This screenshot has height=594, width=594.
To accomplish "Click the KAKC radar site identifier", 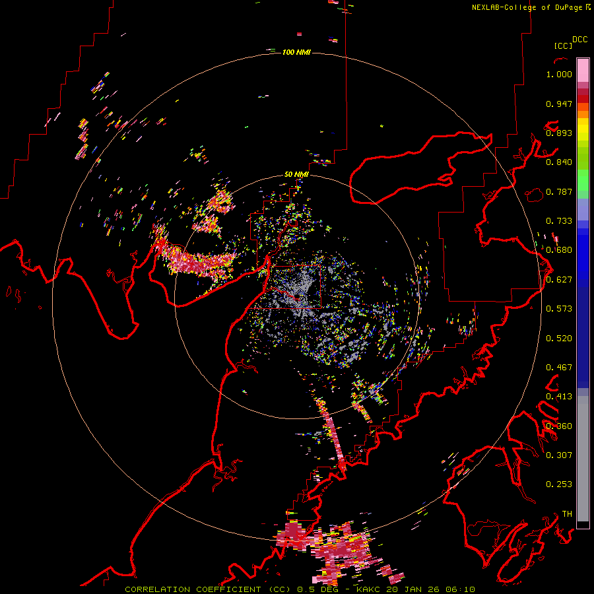I will (x=370, y=589).
